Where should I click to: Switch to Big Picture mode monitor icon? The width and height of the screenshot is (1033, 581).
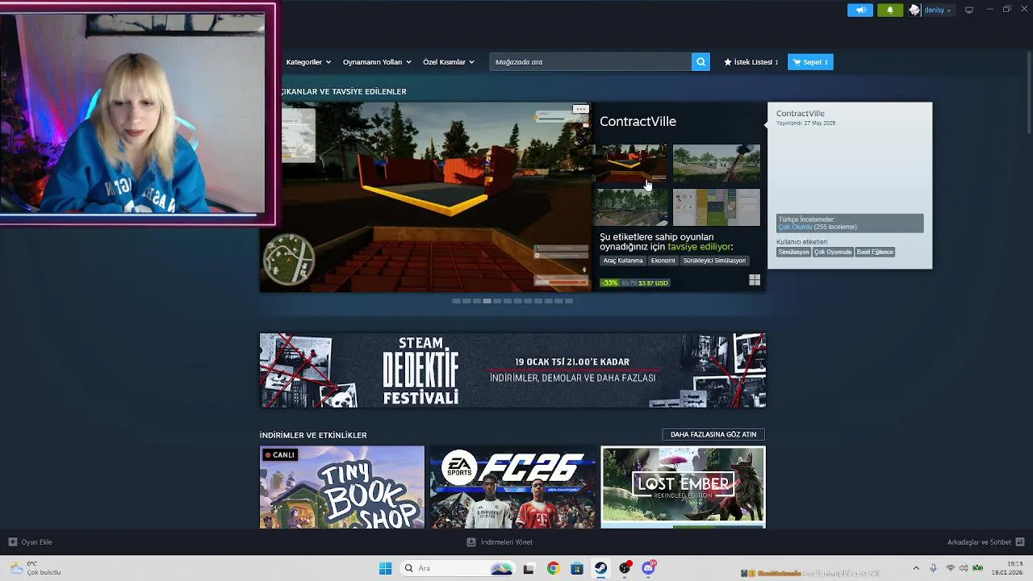point(969,10)
